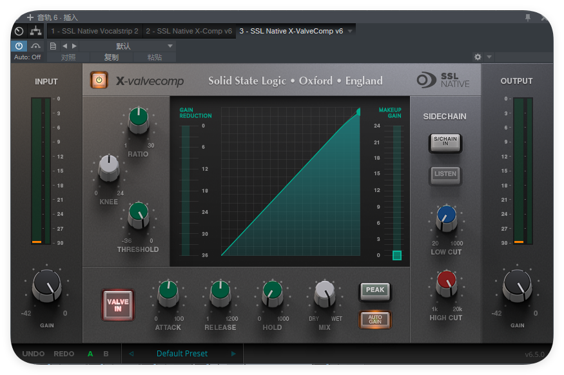Open the routing channel editor icon
The image size is (564, 375).
35,32
